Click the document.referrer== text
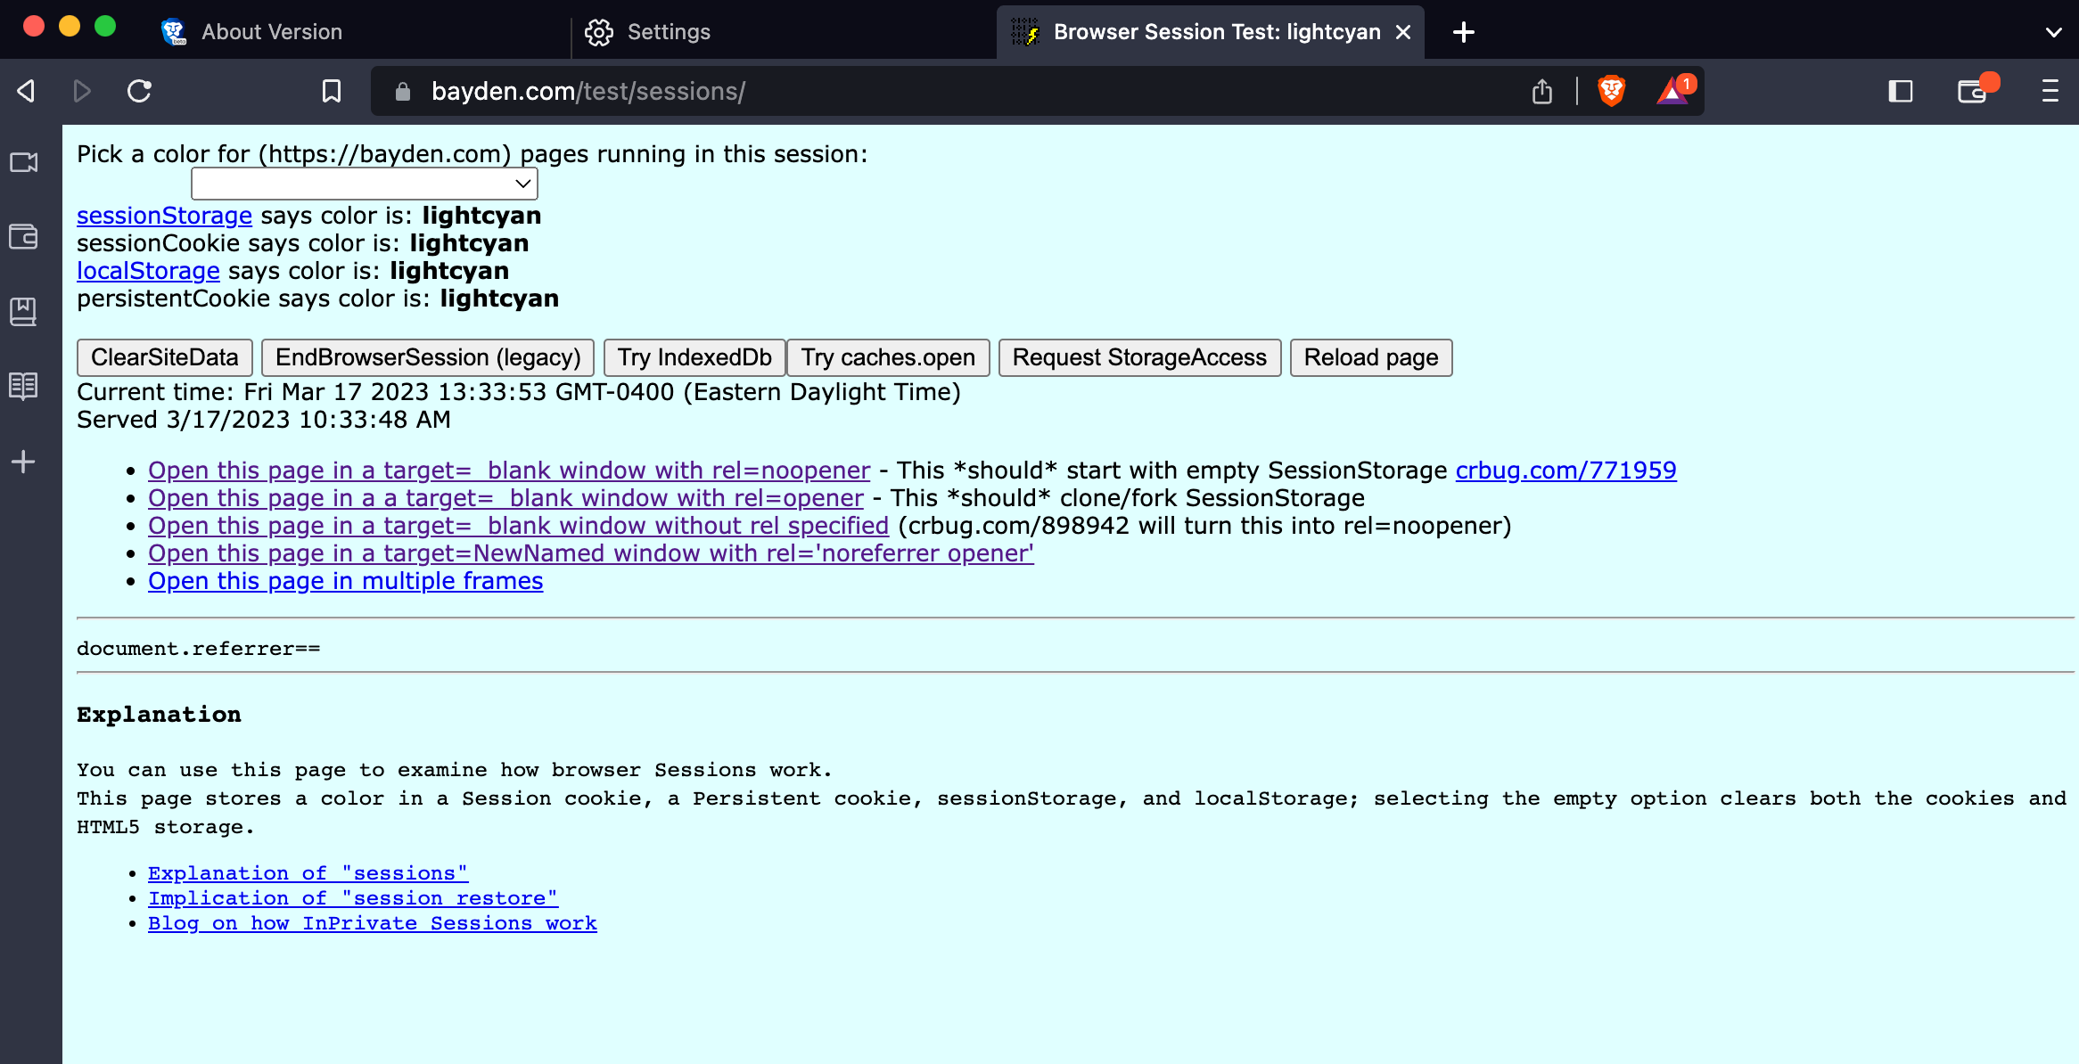This screenshot has height=1064, width=2079. coord(198,649)
